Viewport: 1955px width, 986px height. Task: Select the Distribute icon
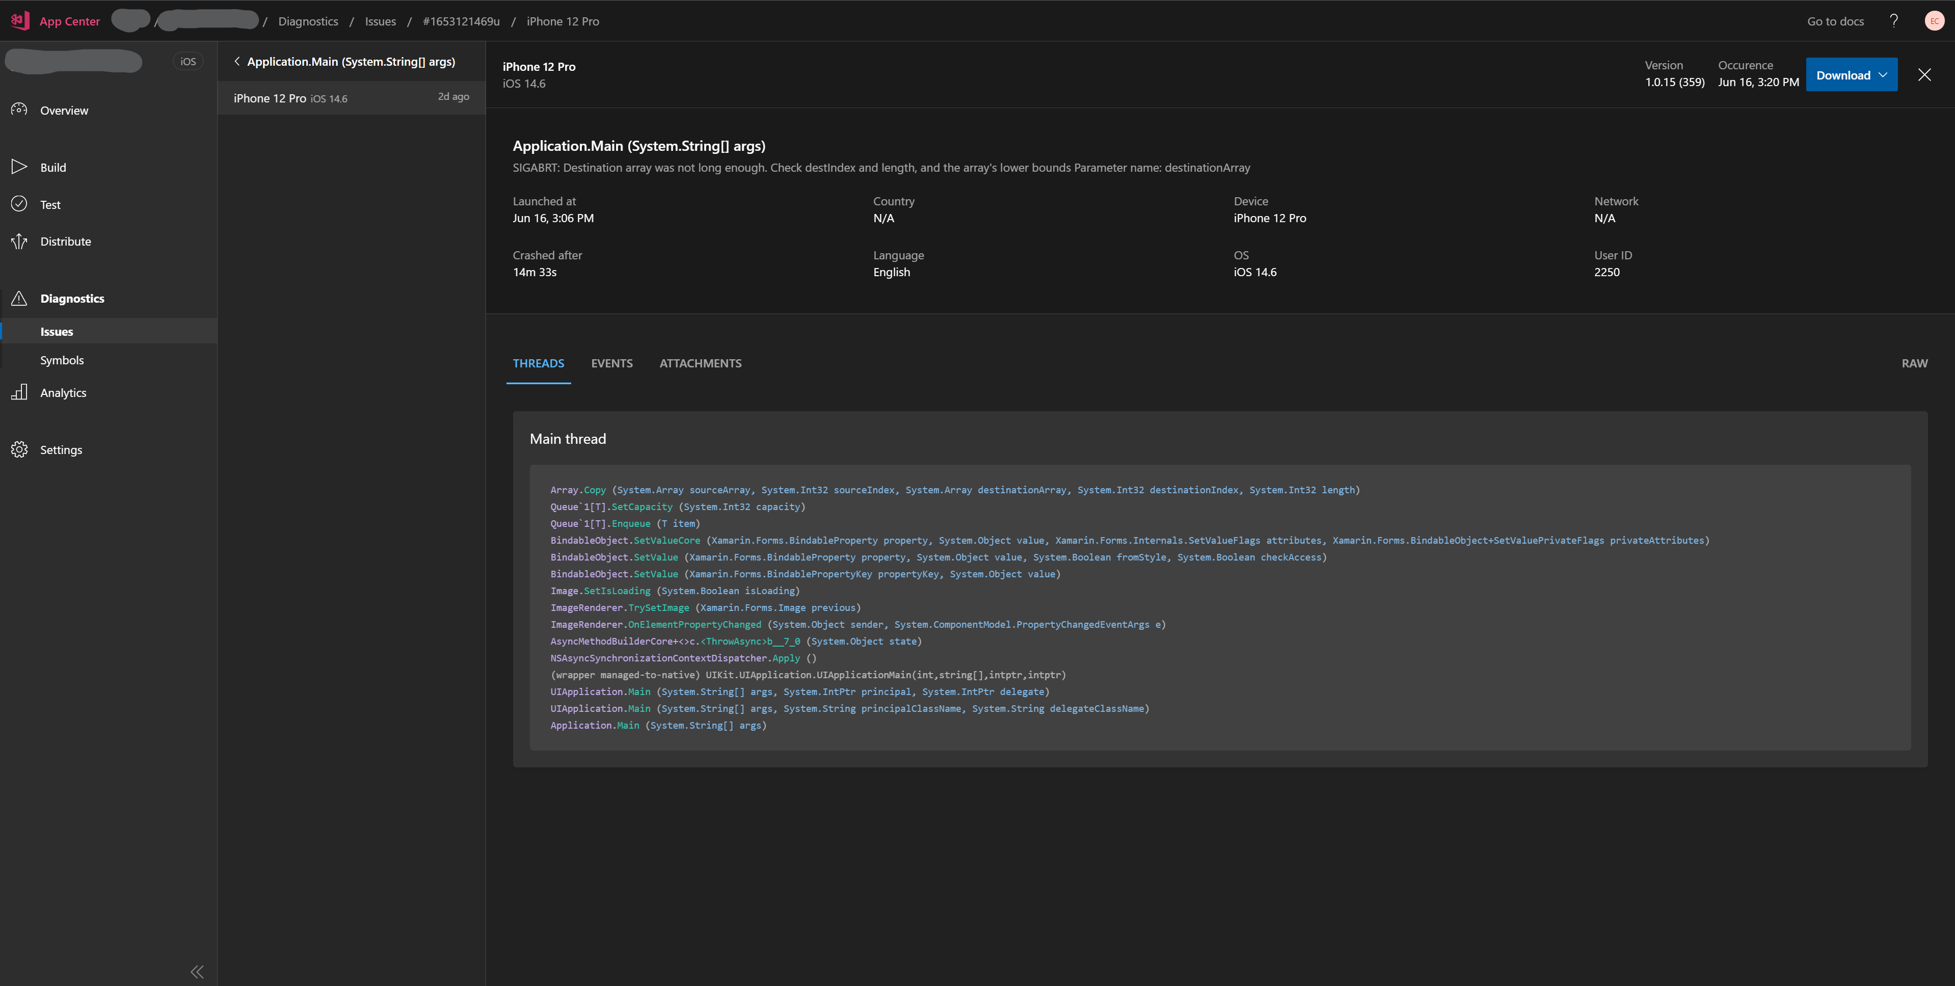click(x=20, y=242)
